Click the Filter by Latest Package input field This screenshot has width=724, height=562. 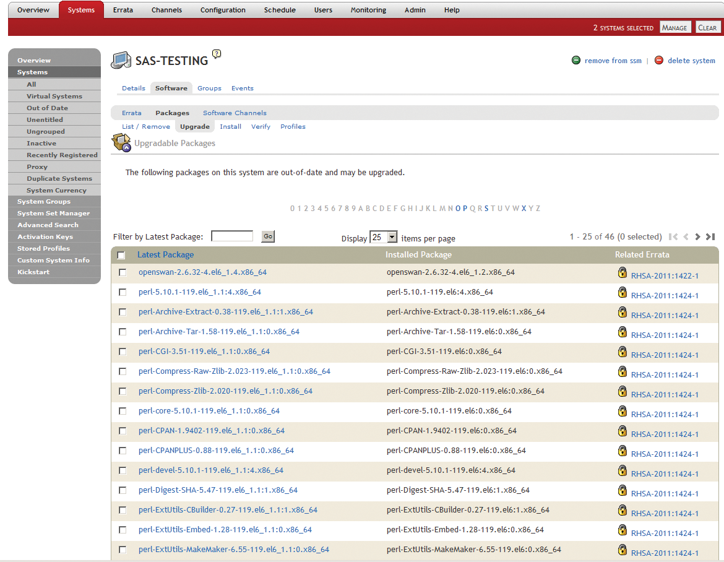click(x=231, y=236)
